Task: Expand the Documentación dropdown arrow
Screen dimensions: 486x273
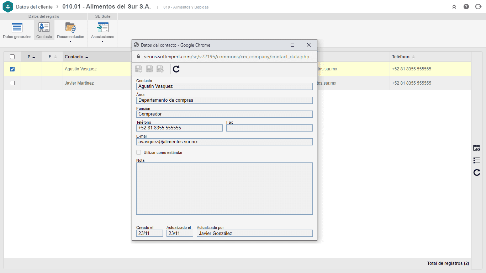Action: tap(70, 42)
